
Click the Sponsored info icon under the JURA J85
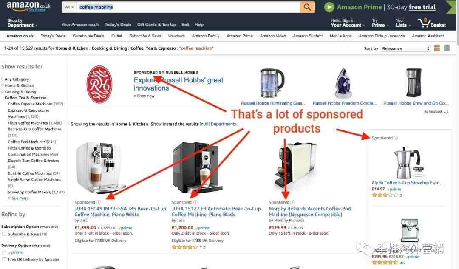click(98, 202)
